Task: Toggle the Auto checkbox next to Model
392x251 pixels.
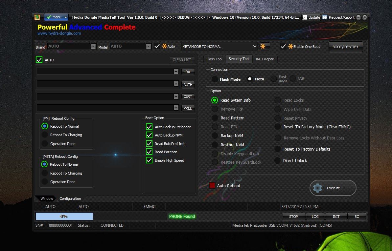Action: point(157,46)
